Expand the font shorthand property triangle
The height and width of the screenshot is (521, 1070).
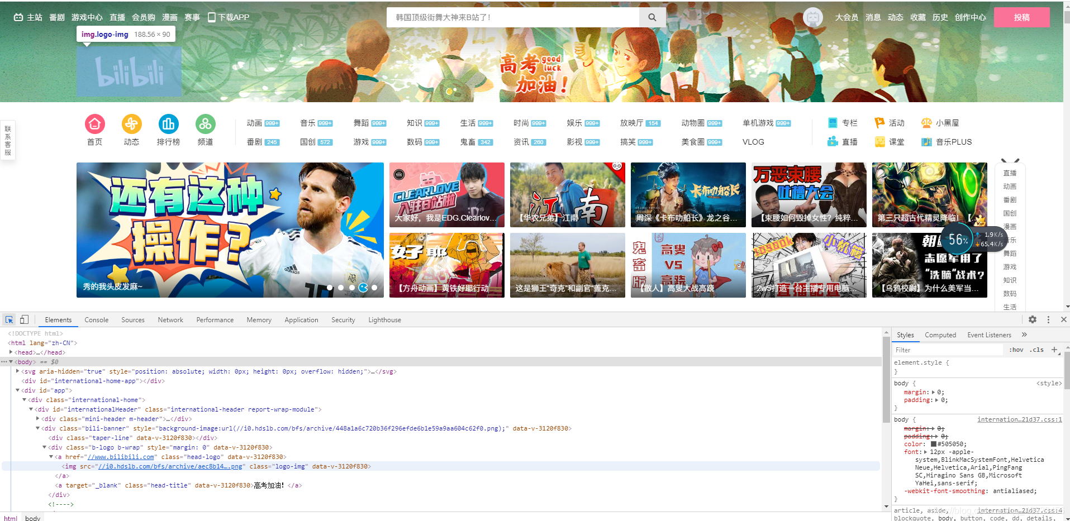pos(925,452)
